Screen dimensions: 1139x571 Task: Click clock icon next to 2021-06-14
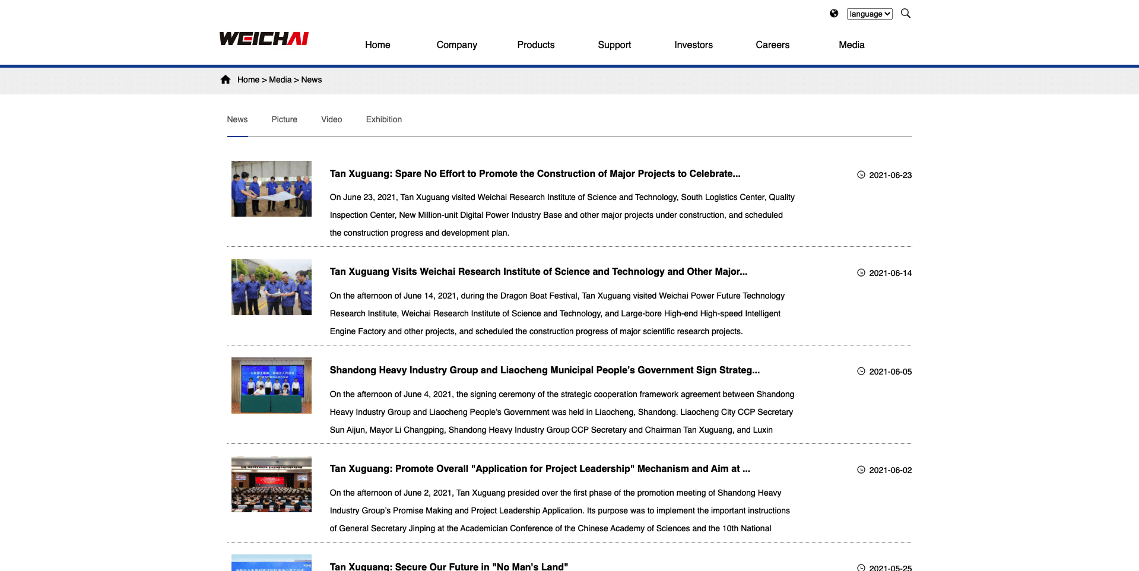click(x=861, y=272)
